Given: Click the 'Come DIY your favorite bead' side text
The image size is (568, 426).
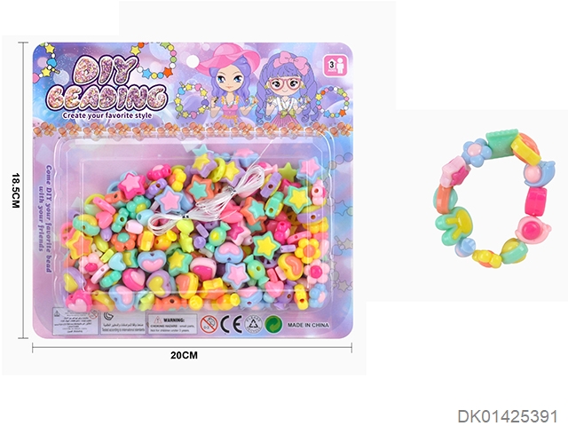Looking at the screenshot, I should [x=46, y=219].
